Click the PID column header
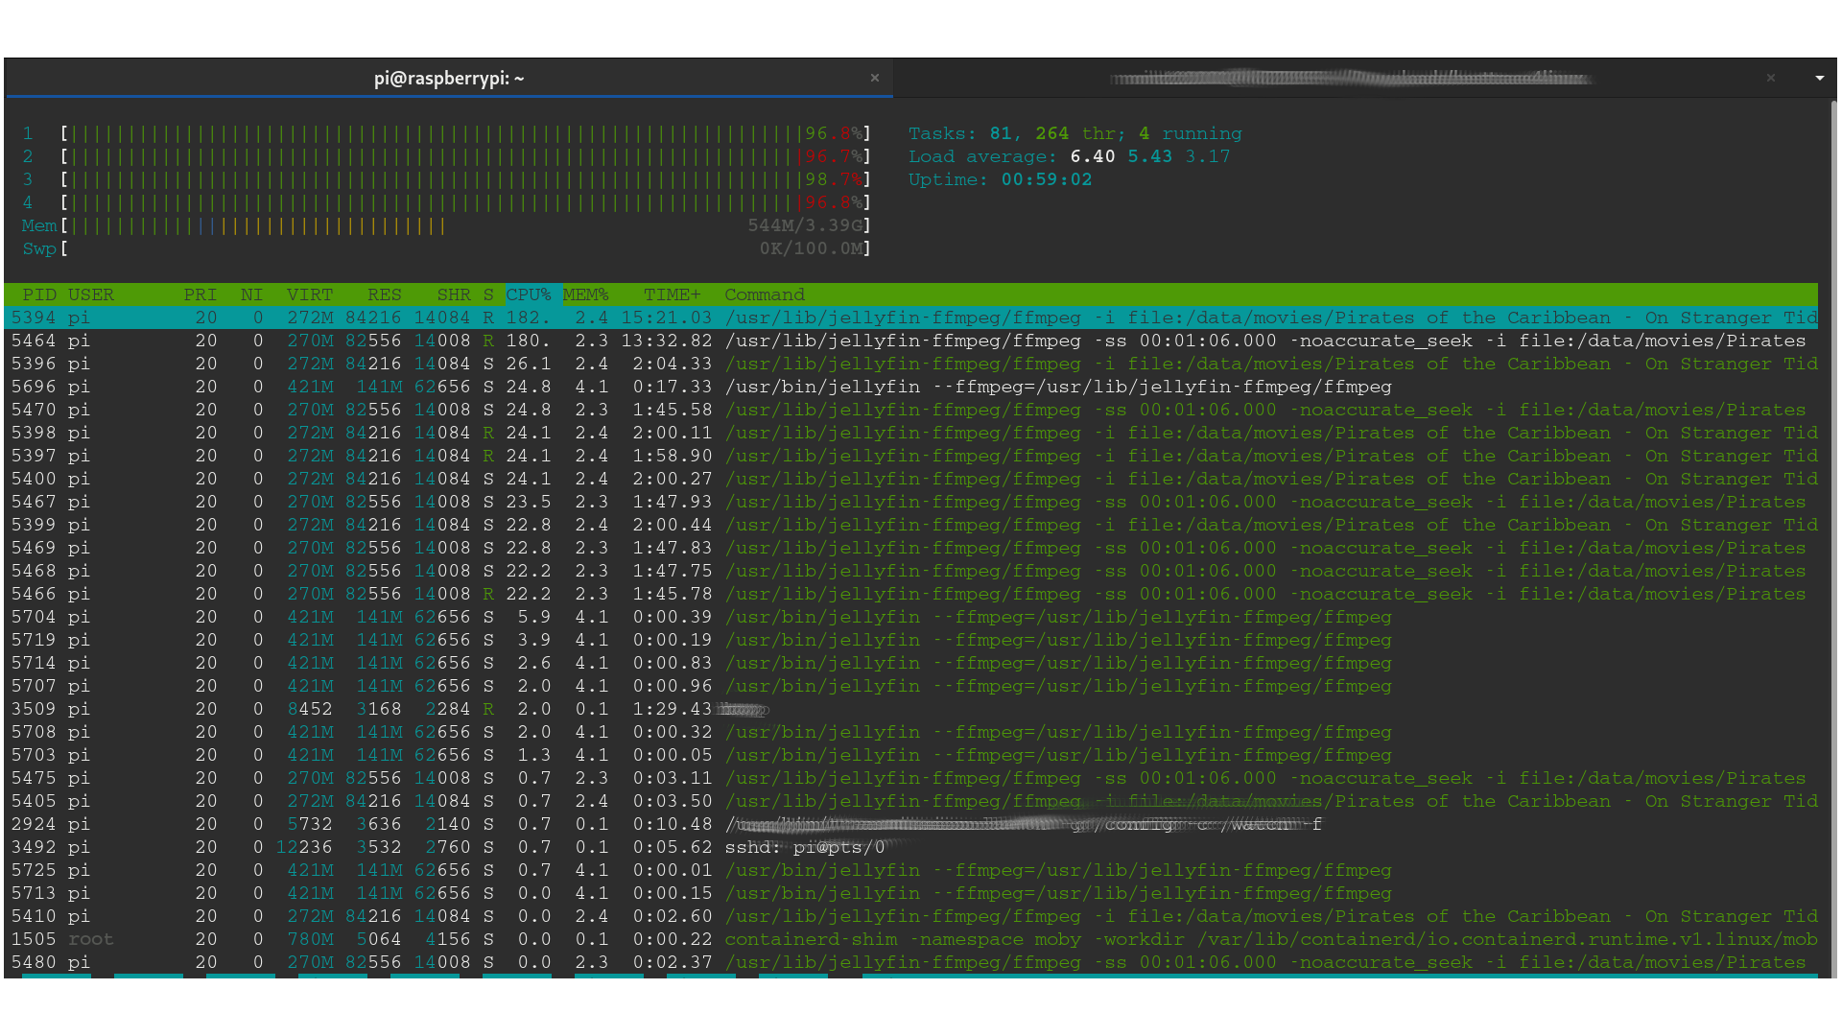Image resolution: width=1842 pixels, height=1036 pixels. pos(39,294)
